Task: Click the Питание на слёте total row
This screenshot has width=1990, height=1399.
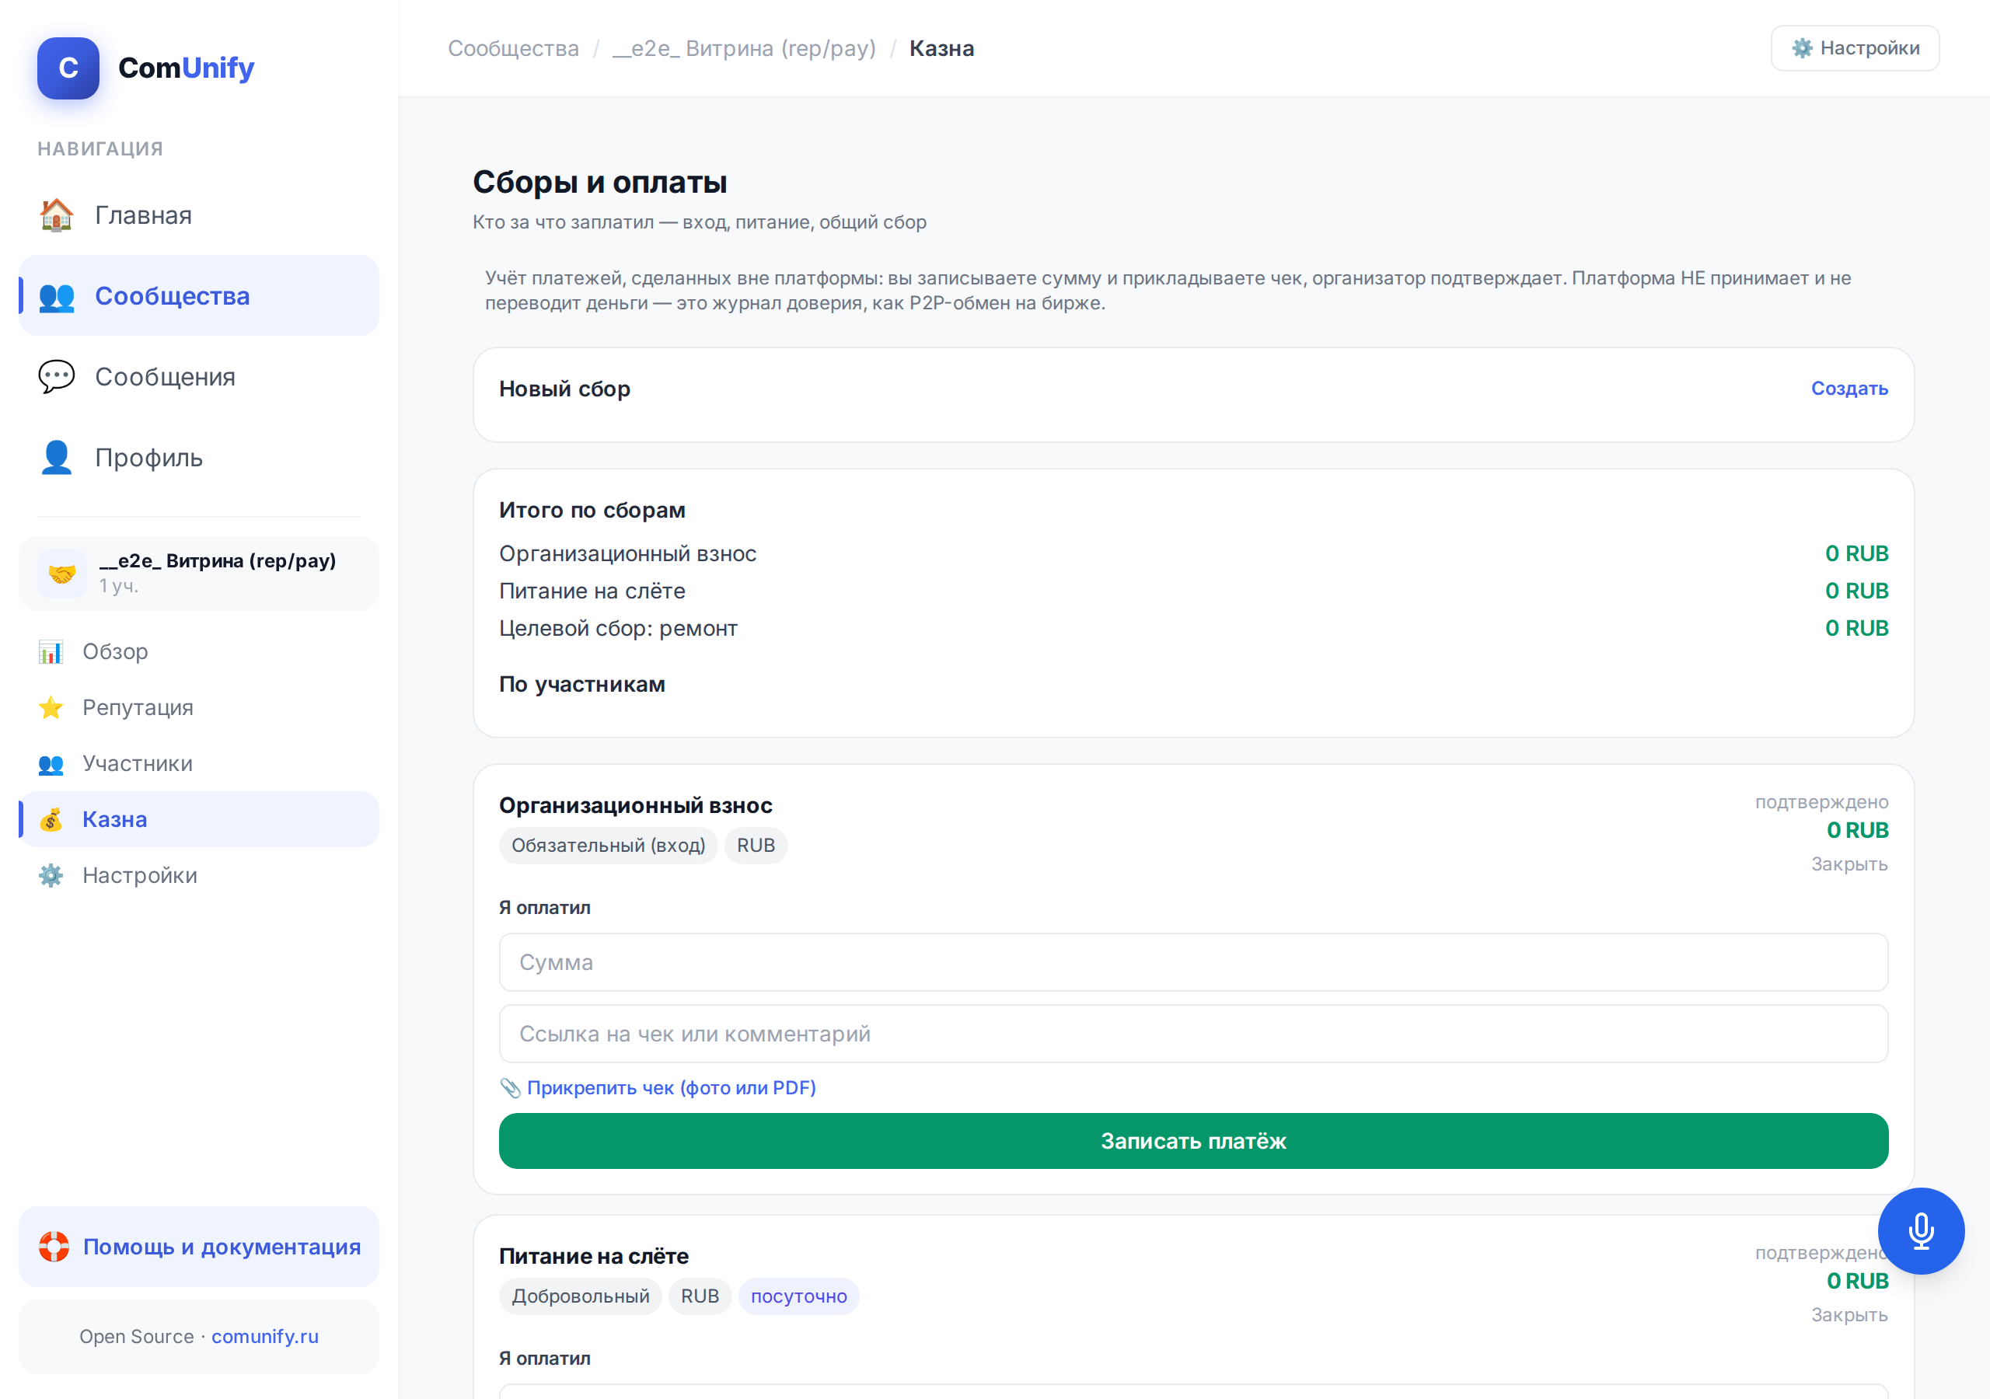Action: tap(1193, 591)
